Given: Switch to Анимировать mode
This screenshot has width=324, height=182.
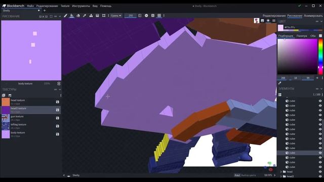Looking at the screenshot, I should click(313, 16).
